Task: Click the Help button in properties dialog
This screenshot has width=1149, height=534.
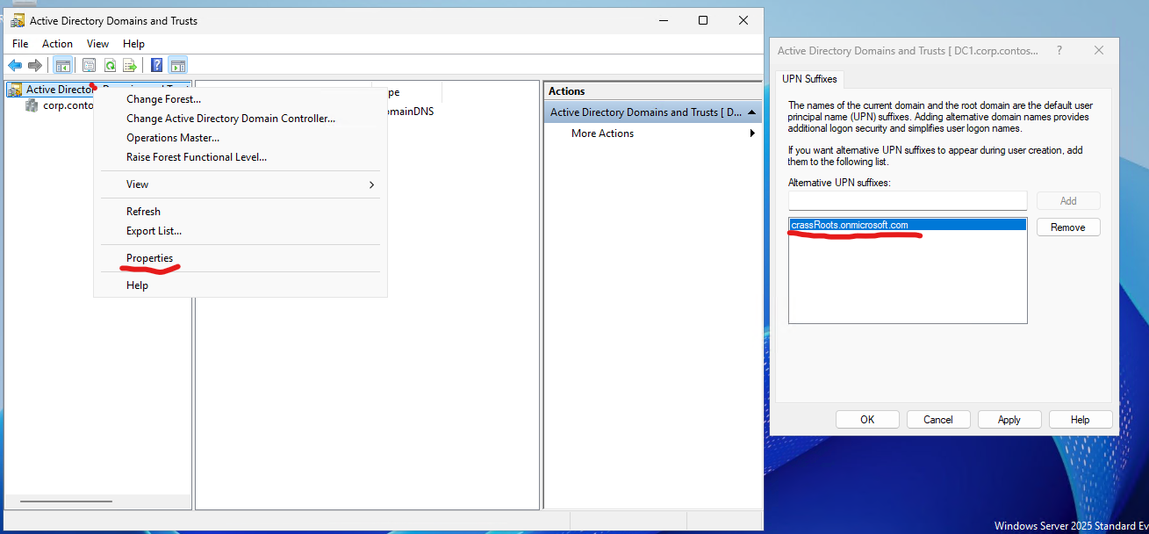Action: (x=1081, y=420)
